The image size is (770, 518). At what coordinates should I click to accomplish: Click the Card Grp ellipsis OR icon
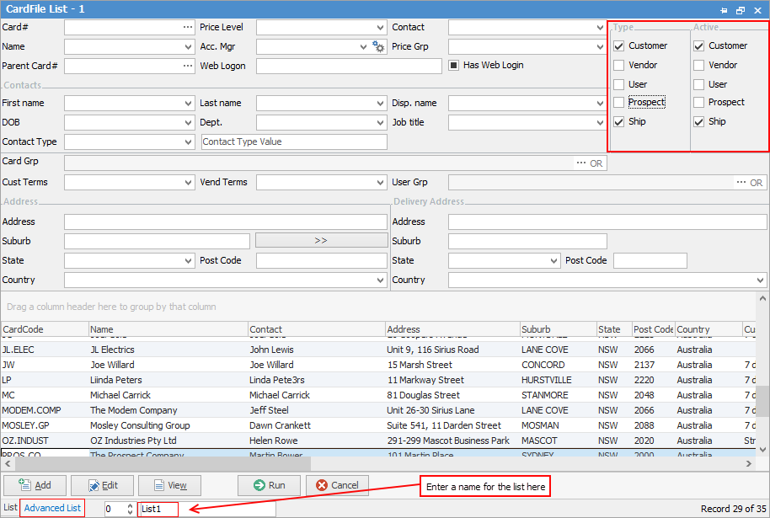pos(589,163)
